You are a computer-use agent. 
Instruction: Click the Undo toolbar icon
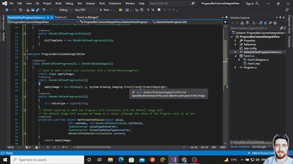44,10
